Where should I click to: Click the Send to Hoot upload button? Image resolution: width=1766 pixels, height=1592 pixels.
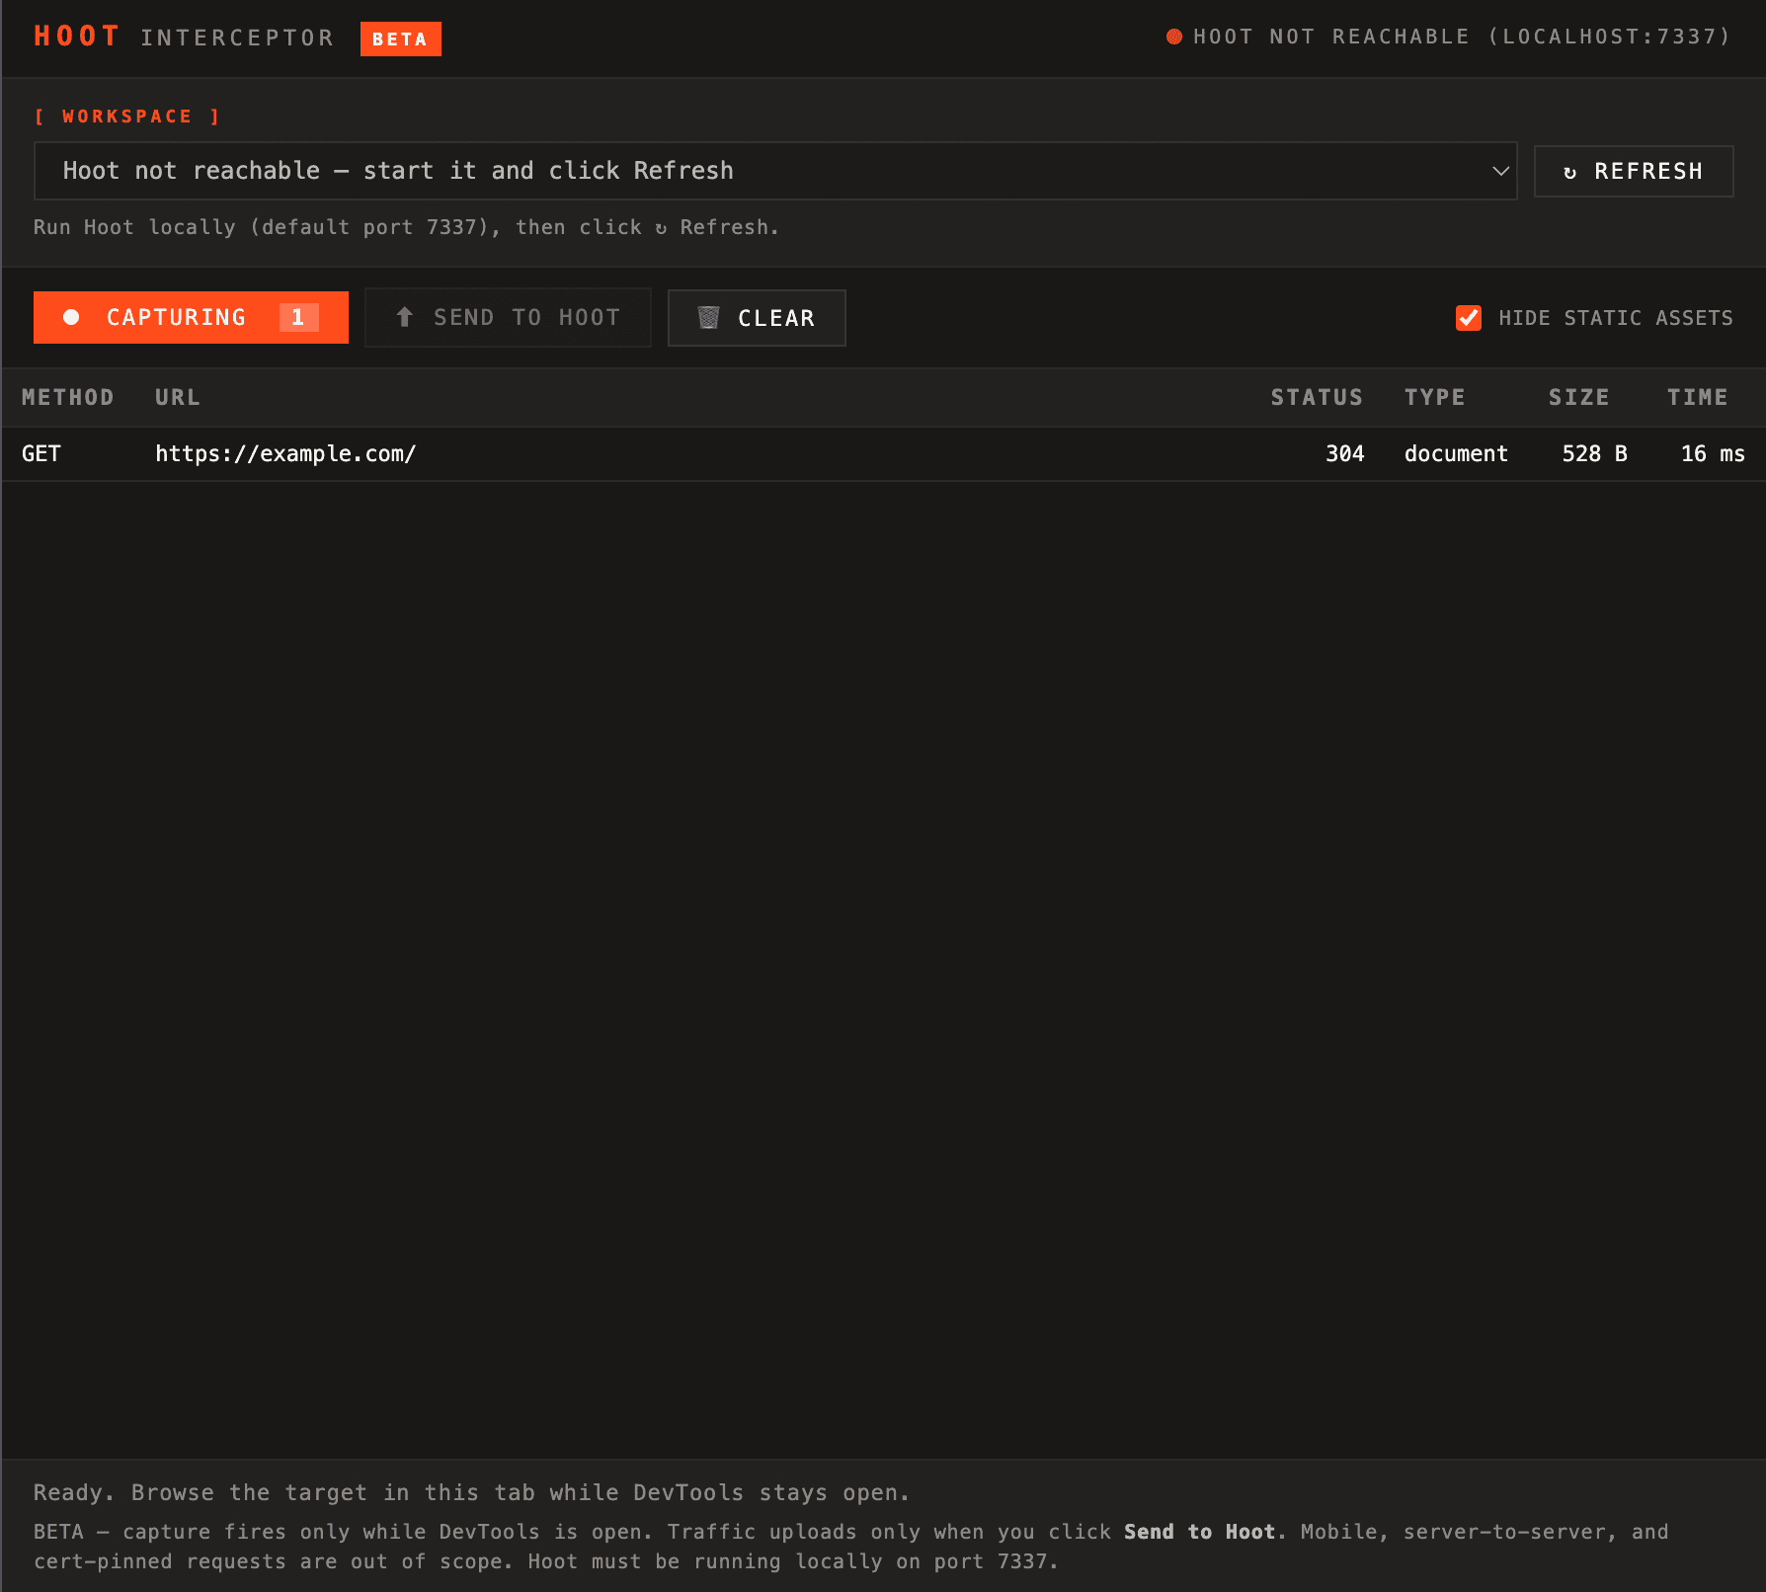click(x=508, y=317)
